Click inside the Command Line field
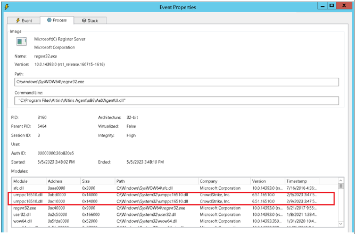The height and width of the screenshot is (234, 356). 176,101
